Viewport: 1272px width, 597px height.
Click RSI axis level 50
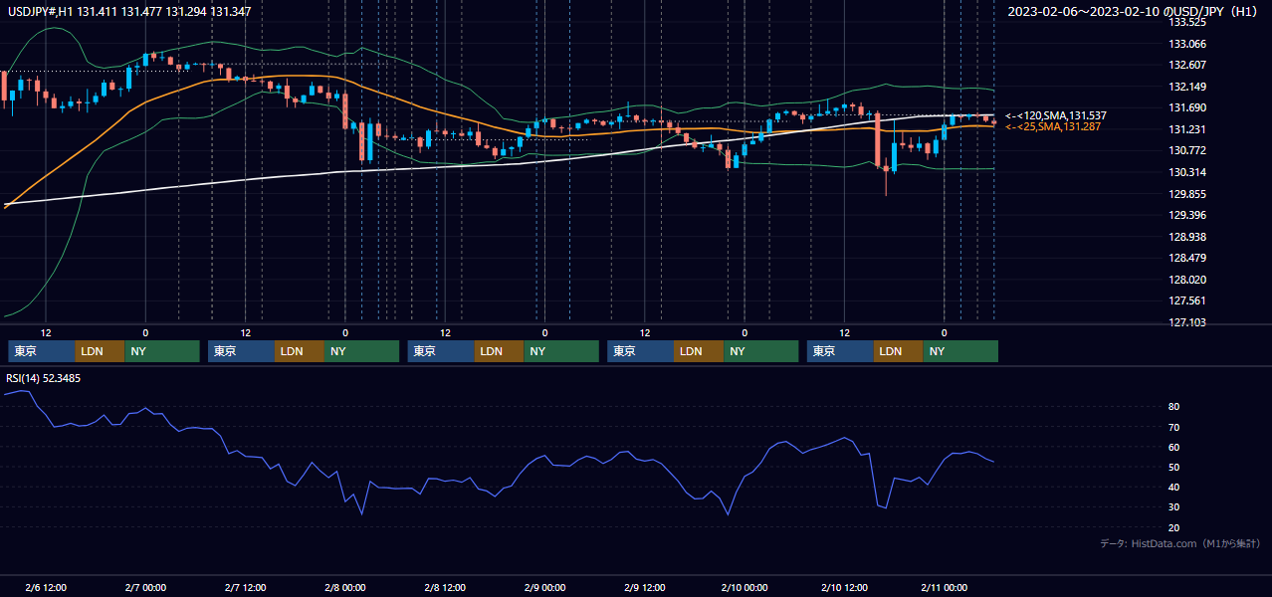(1174, 467)
